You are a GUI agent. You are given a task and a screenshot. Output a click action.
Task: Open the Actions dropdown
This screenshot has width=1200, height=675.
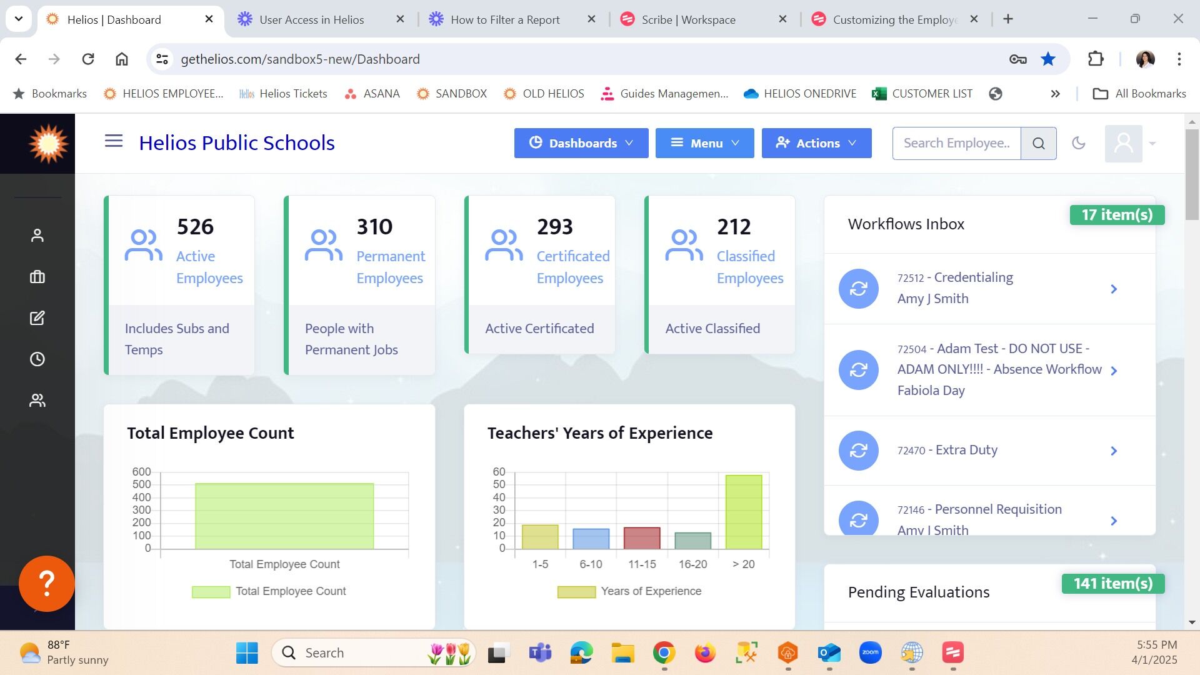coord(816,143)
